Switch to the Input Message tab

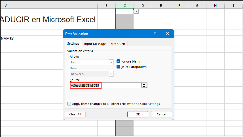[95, 44]
